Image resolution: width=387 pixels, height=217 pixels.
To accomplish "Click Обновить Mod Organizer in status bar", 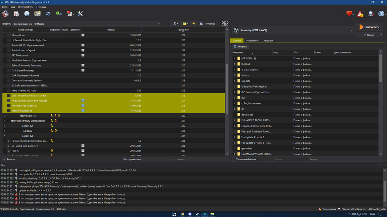I will [352, 209].
